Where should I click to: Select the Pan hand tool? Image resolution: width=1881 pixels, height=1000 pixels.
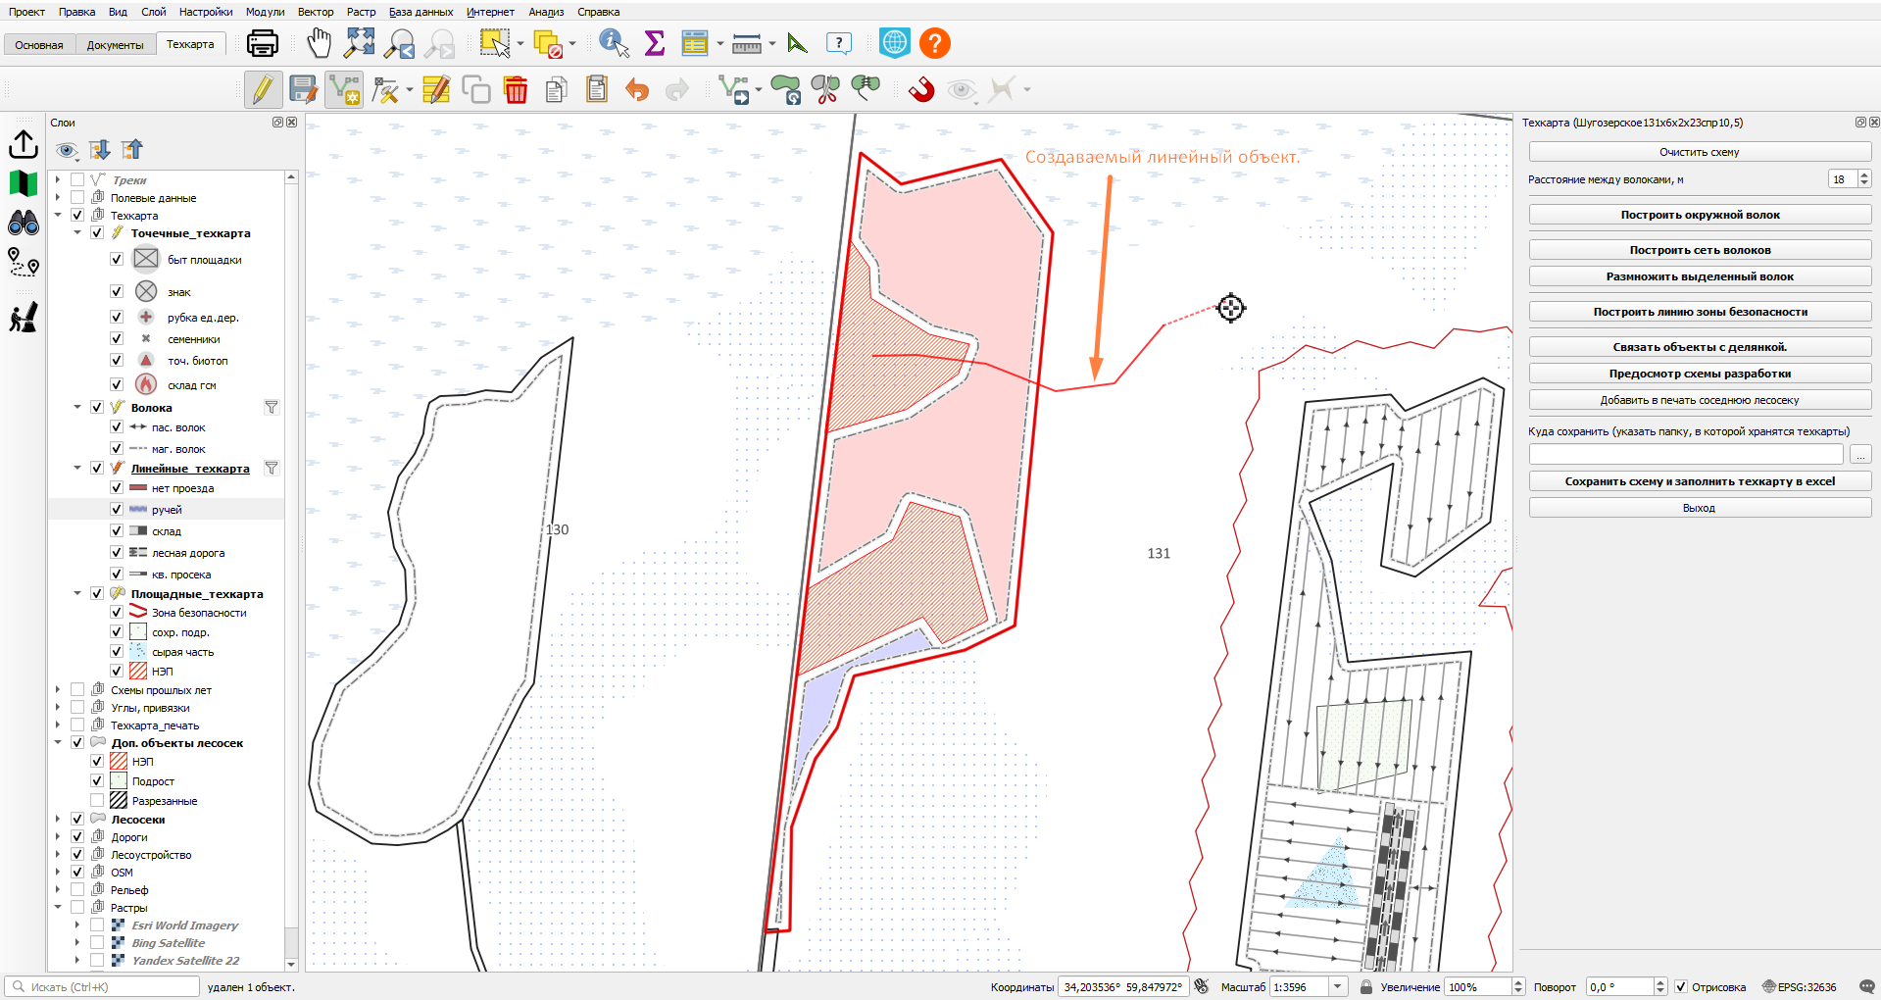point(319,43)
